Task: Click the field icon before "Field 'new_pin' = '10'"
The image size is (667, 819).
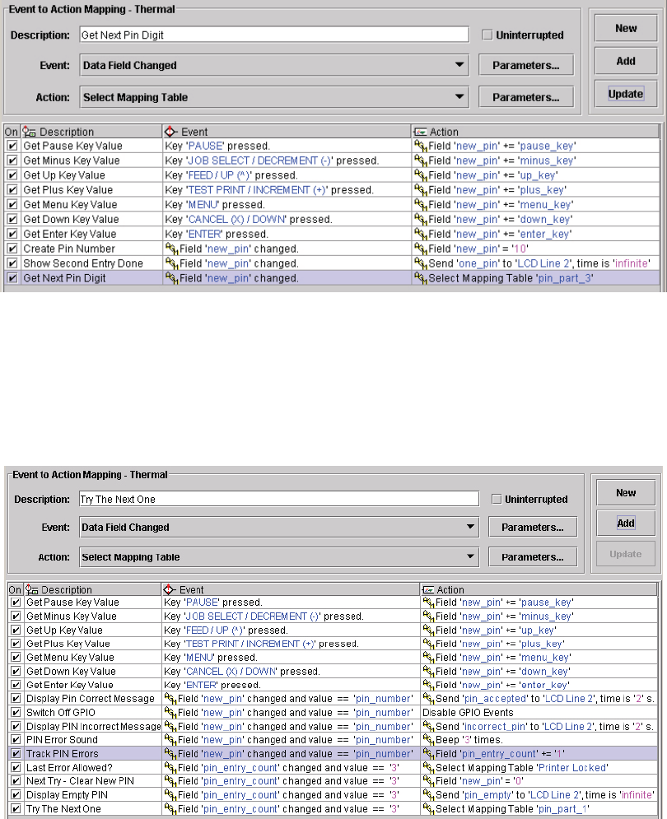Action: click(x=420, y=249)
